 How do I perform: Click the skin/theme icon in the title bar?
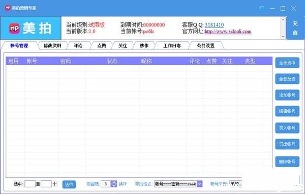click(262, 8)
